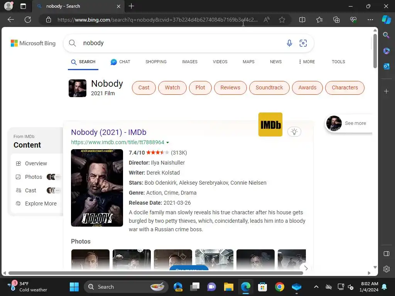Advance photos carousel with right chevron
Image resolution: width=395 pixels, height=296 pixels.
click(306, 268)
